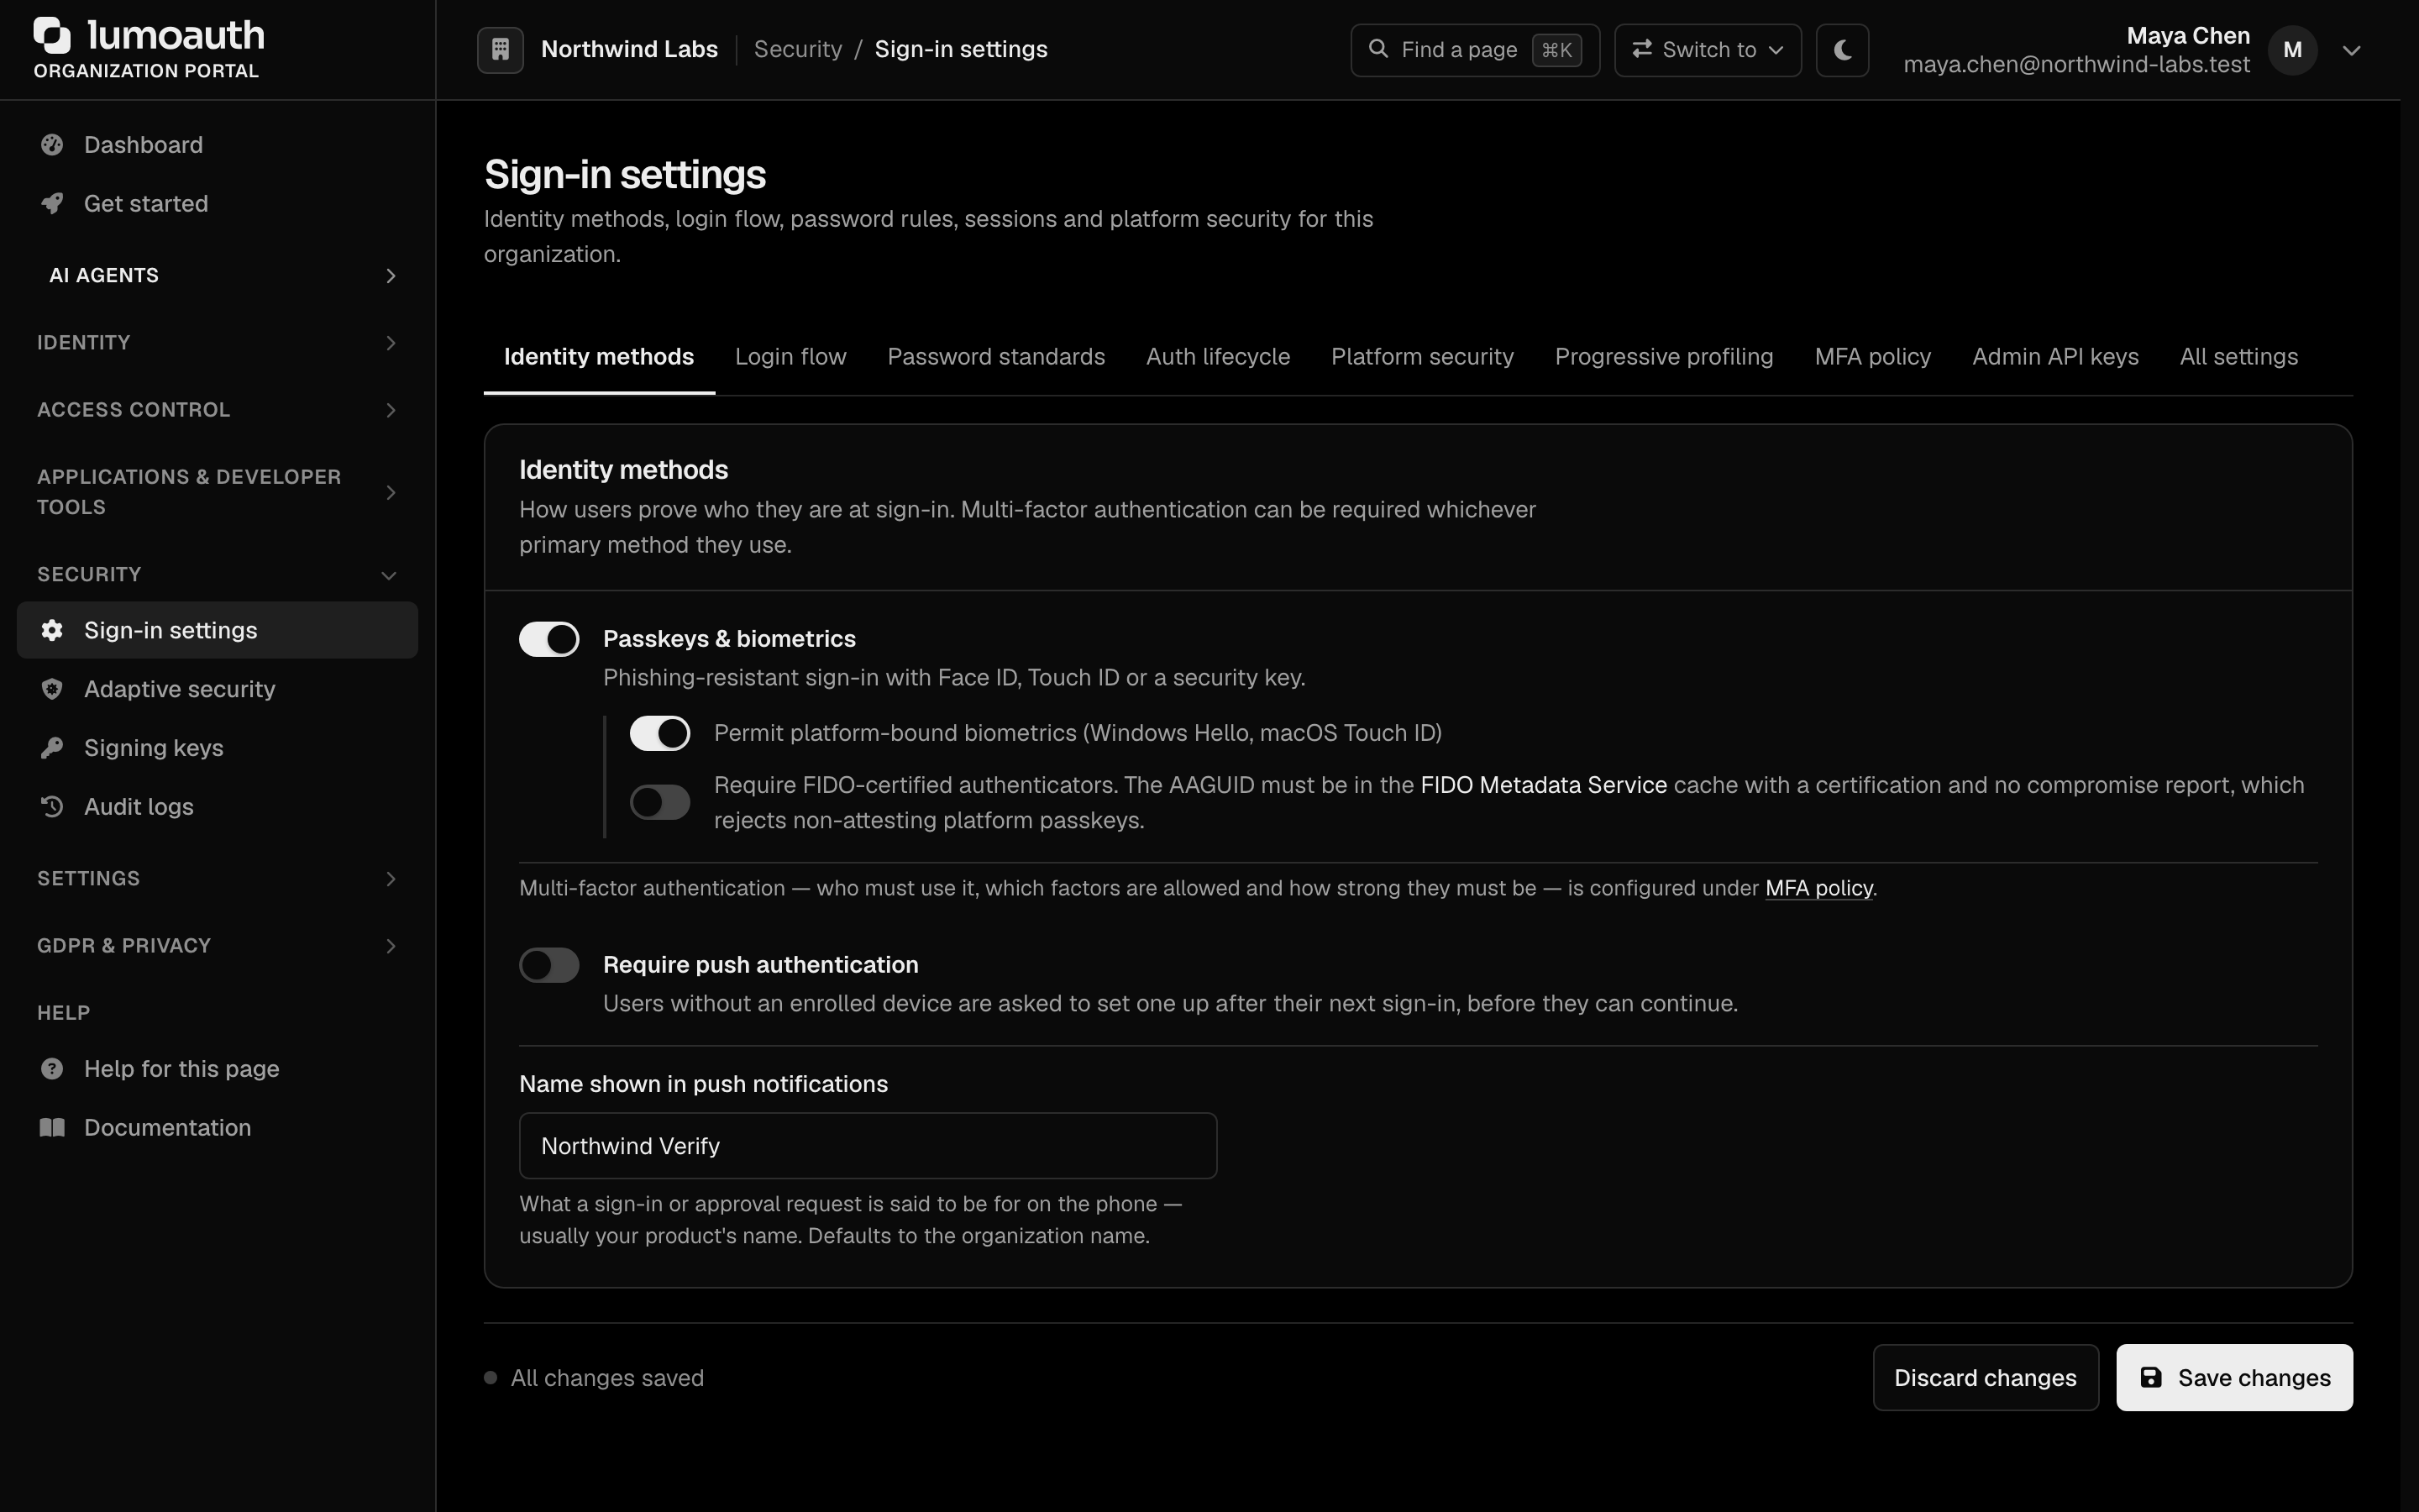2419x1512 pixels.
Task: Toggle dark mode with the moon icon
Action: (x=1842, y=50)
